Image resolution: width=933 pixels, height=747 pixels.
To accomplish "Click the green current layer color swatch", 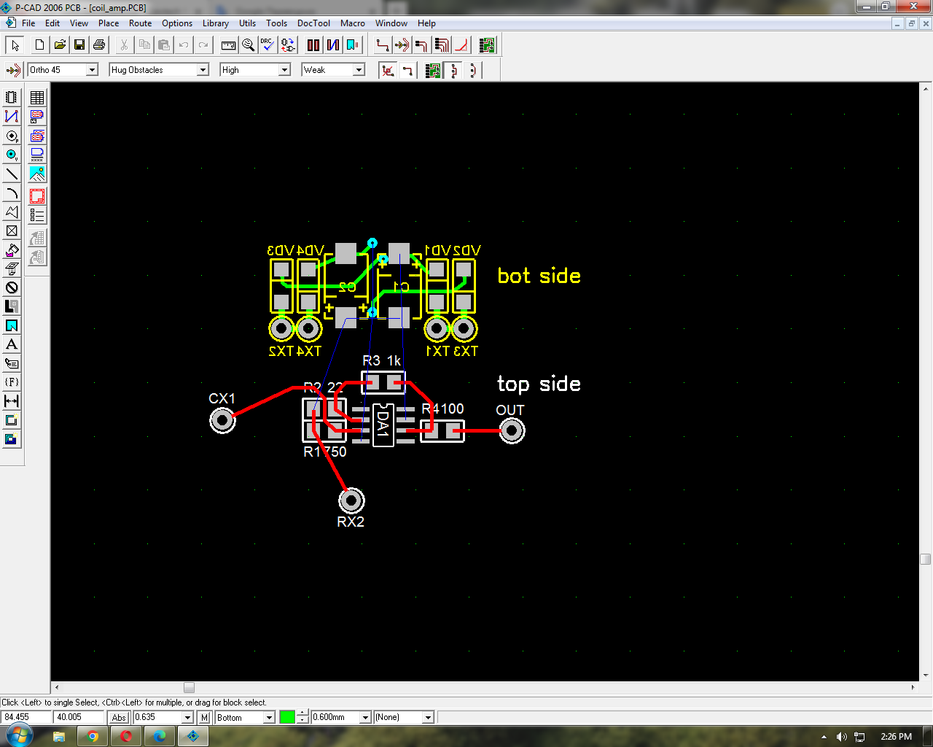I will (287, 718).
